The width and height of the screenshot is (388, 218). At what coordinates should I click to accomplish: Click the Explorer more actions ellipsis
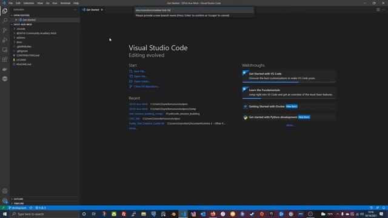[x=75, y=10]
